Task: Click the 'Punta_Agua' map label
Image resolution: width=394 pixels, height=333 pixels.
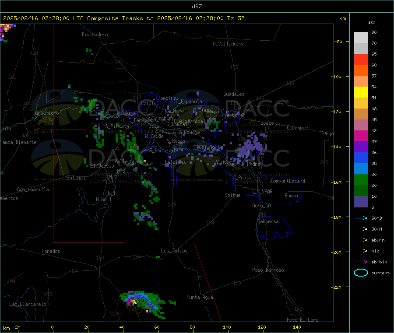Action: tap(200, 297)
